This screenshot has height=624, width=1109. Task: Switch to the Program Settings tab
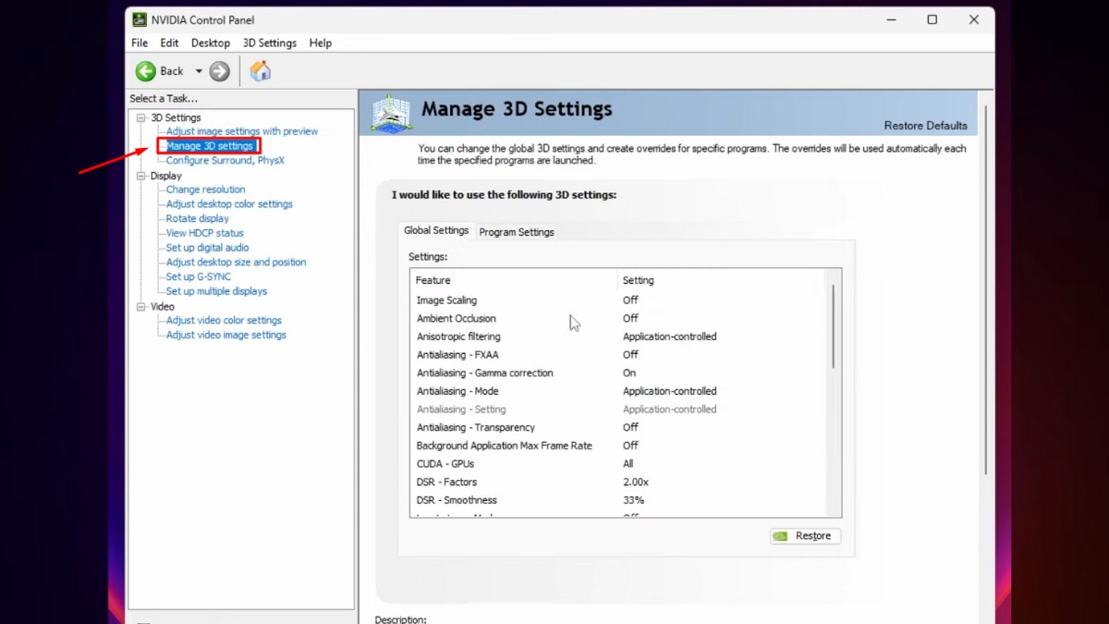[517, 232]
